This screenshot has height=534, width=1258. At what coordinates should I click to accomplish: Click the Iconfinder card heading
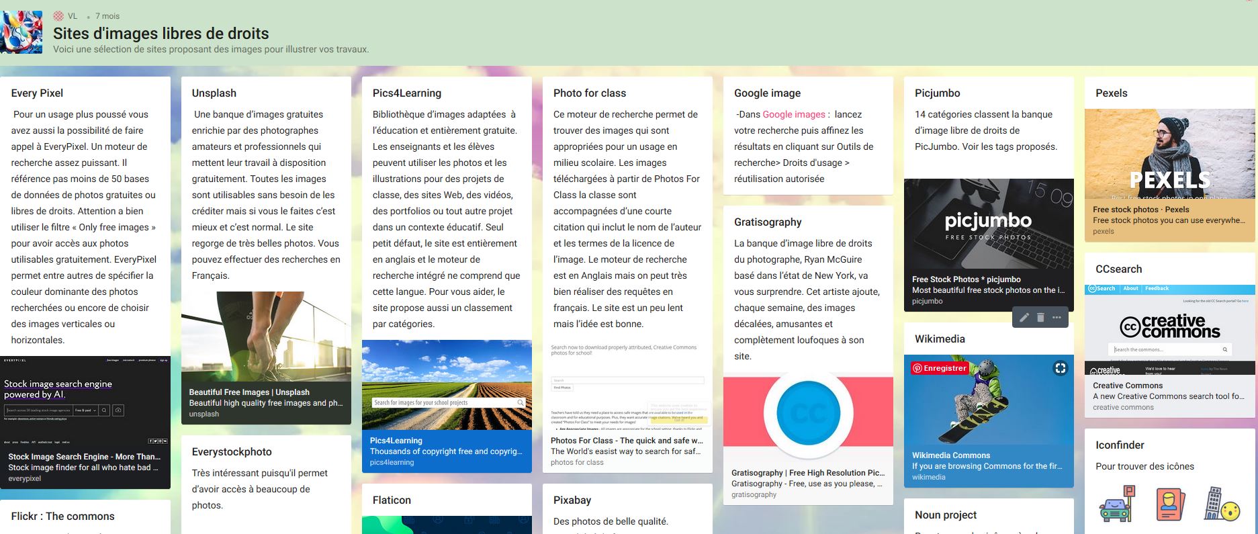(x=1120, y=445)
